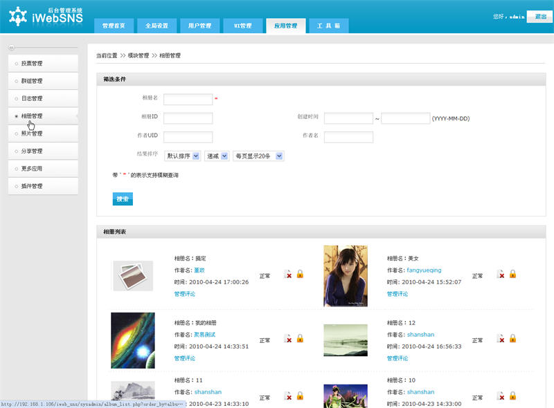
Task: Click the 退出 logout button
Action: click(x=540, y=17)
